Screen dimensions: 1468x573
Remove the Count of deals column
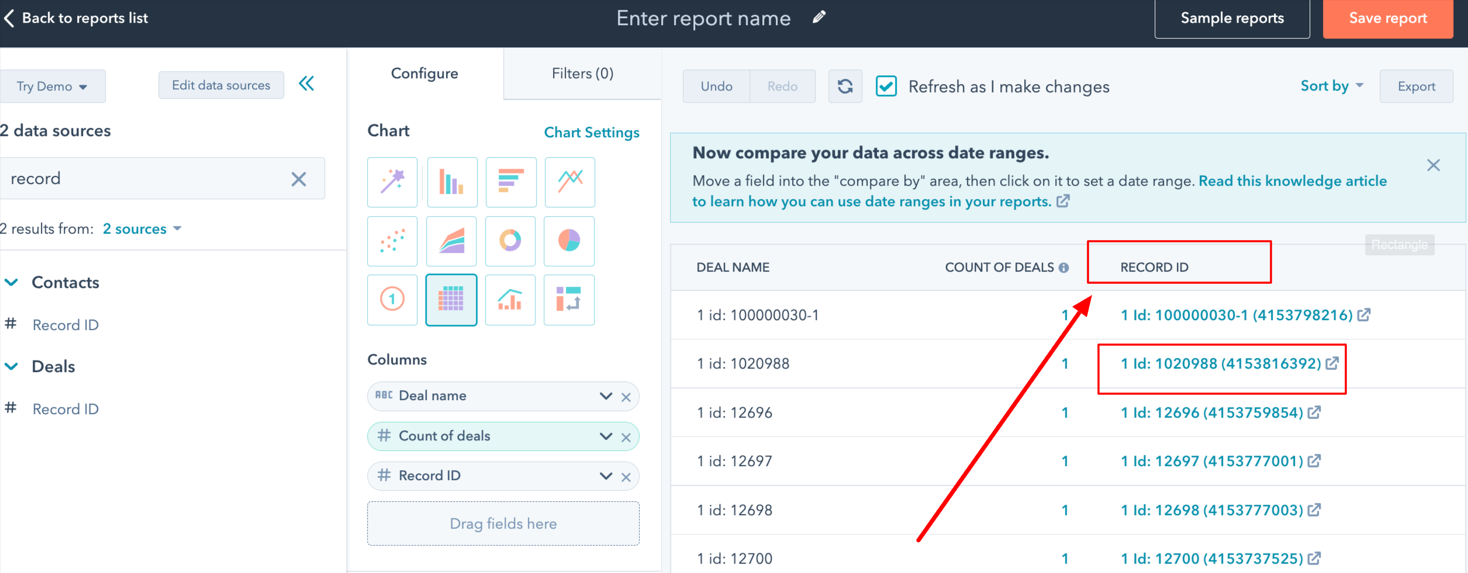(626, 436)
